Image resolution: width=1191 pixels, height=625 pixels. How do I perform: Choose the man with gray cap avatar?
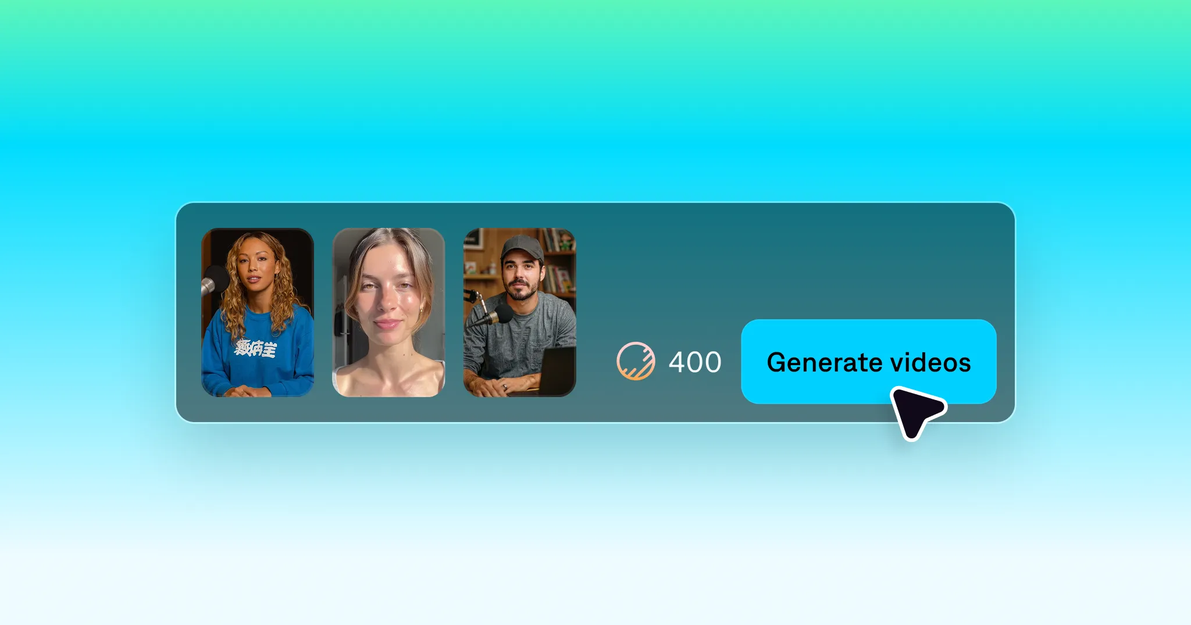(519, 313)
